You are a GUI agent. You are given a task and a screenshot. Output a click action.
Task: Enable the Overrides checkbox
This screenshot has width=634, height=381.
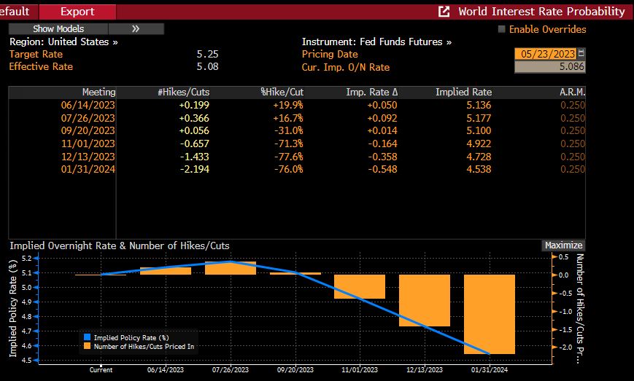click(501, 29)
